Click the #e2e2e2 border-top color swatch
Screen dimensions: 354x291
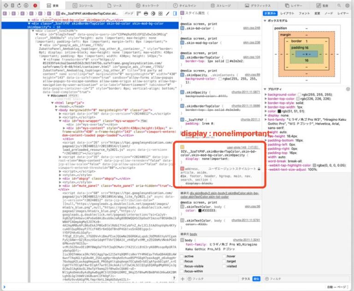[227, 61]
